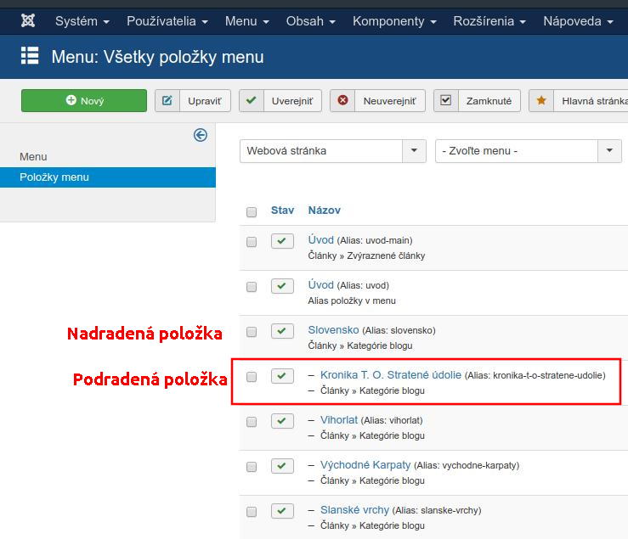This screenshot has width=628, height=539.
Task: Collapse sidebar with the arrow icon
Action: pyautogui.click(x=201, y=135)
